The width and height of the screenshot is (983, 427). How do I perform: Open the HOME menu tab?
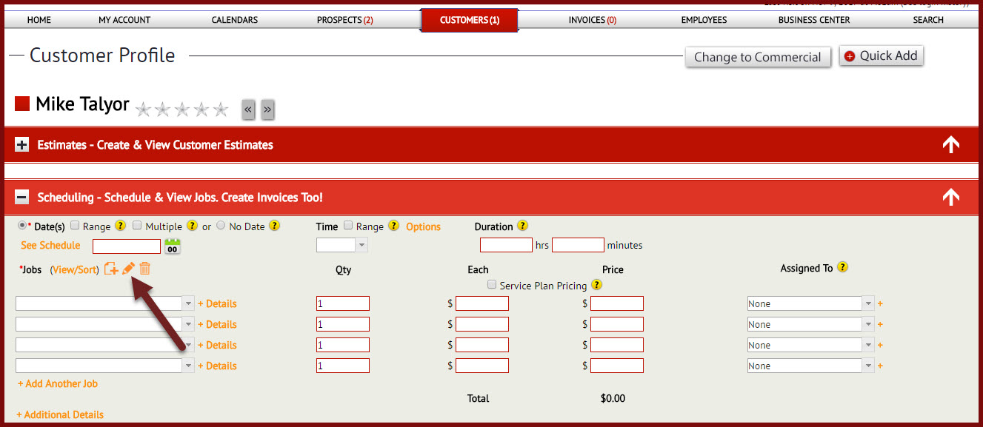pos(39,20)
